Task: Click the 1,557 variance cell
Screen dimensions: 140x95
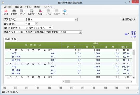Action: 110,64
